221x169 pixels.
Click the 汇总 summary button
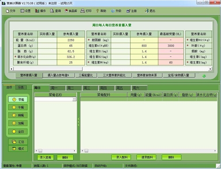click(18, 142)
